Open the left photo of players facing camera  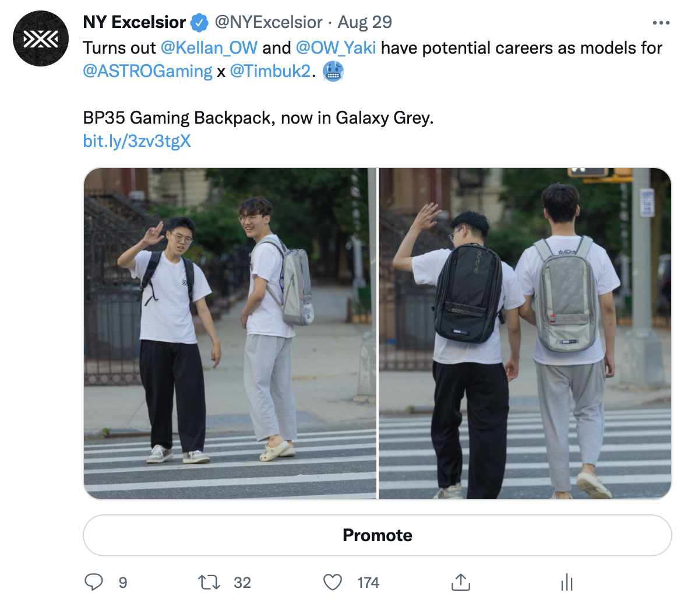click(230, 334)
